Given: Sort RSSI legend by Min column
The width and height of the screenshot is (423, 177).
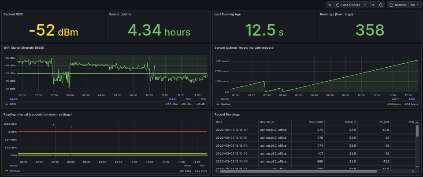Looking at the screenshot, I should pos(189,99).
